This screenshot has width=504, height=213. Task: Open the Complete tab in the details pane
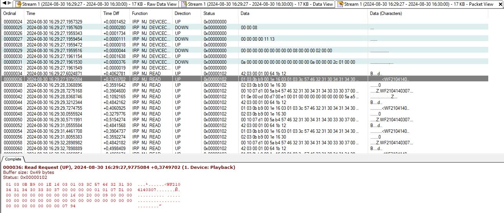click(13, 159)
